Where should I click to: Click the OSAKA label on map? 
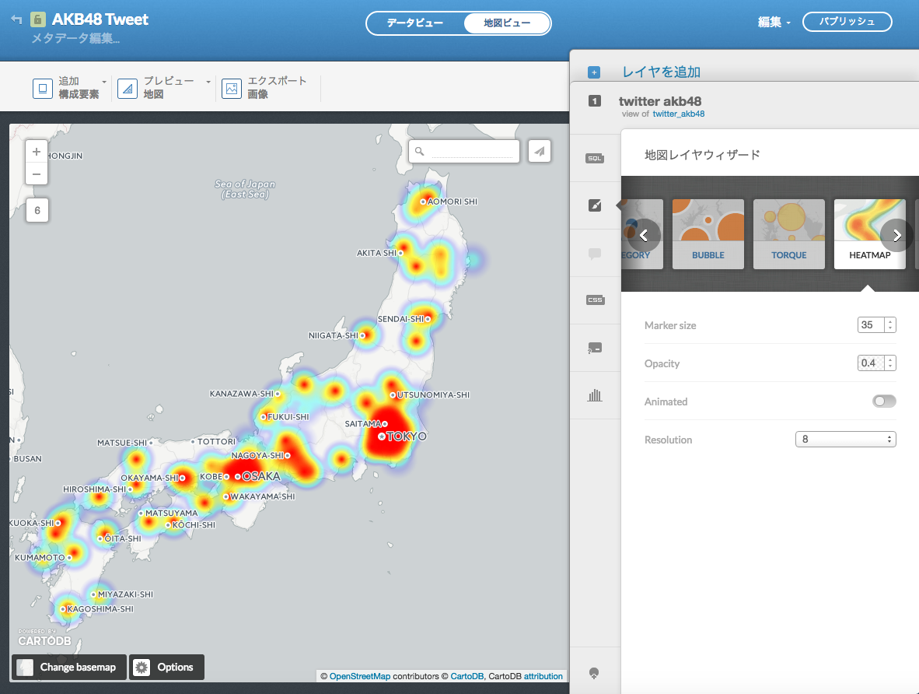(261, 476)
